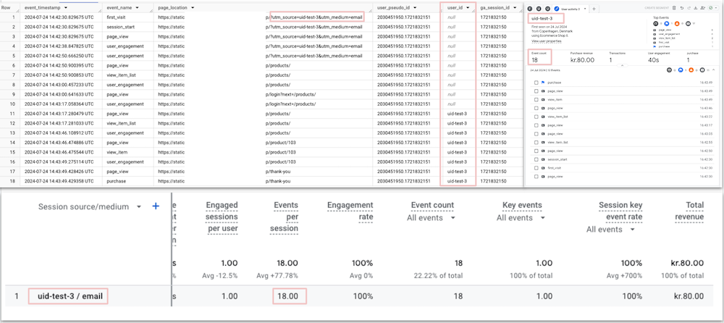Click 1721832150 session id in row 1
Screen dimensions: 724x323
click(x=493, y=17)
